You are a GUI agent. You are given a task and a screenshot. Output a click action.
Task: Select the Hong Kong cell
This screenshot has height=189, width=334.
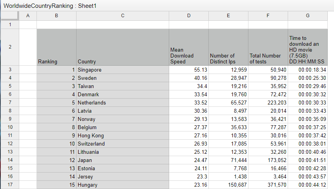click(x=123, y=135)
